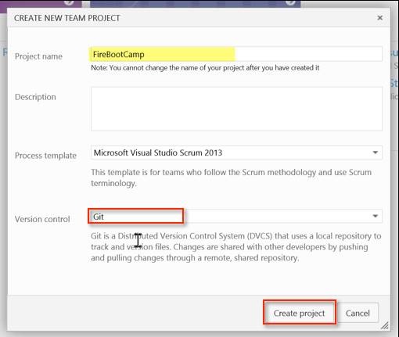Image resolution: width=399 pixels, height=337 pixels.
Task: Open the Process template combo box
Action: [x=236, y=152]
